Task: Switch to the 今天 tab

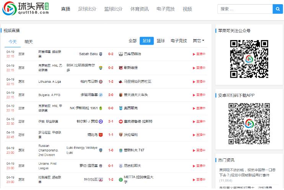Action: tap(13, 42)
